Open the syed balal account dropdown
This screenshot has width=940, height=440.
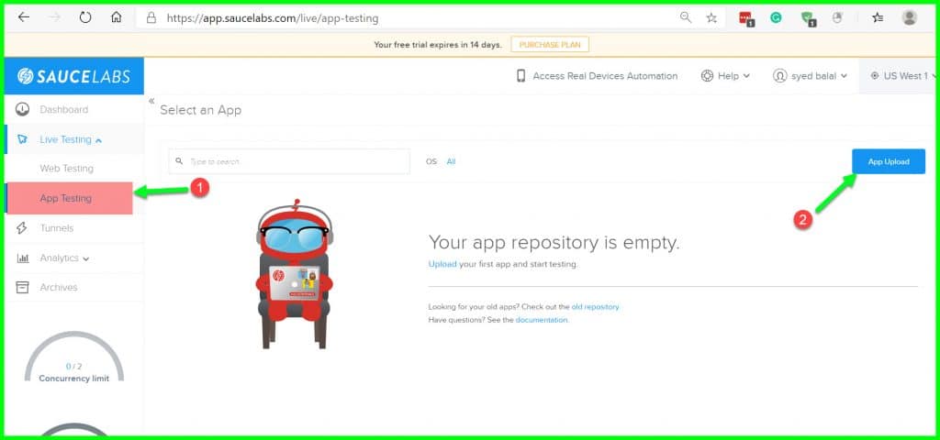[x=810, y=76]
